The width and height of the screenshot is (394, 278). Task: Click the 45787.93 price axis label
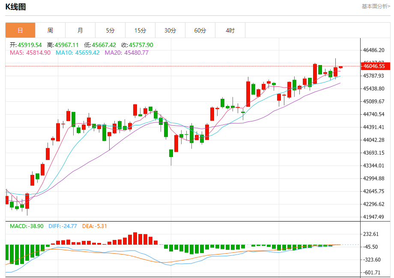coord(373,76)
